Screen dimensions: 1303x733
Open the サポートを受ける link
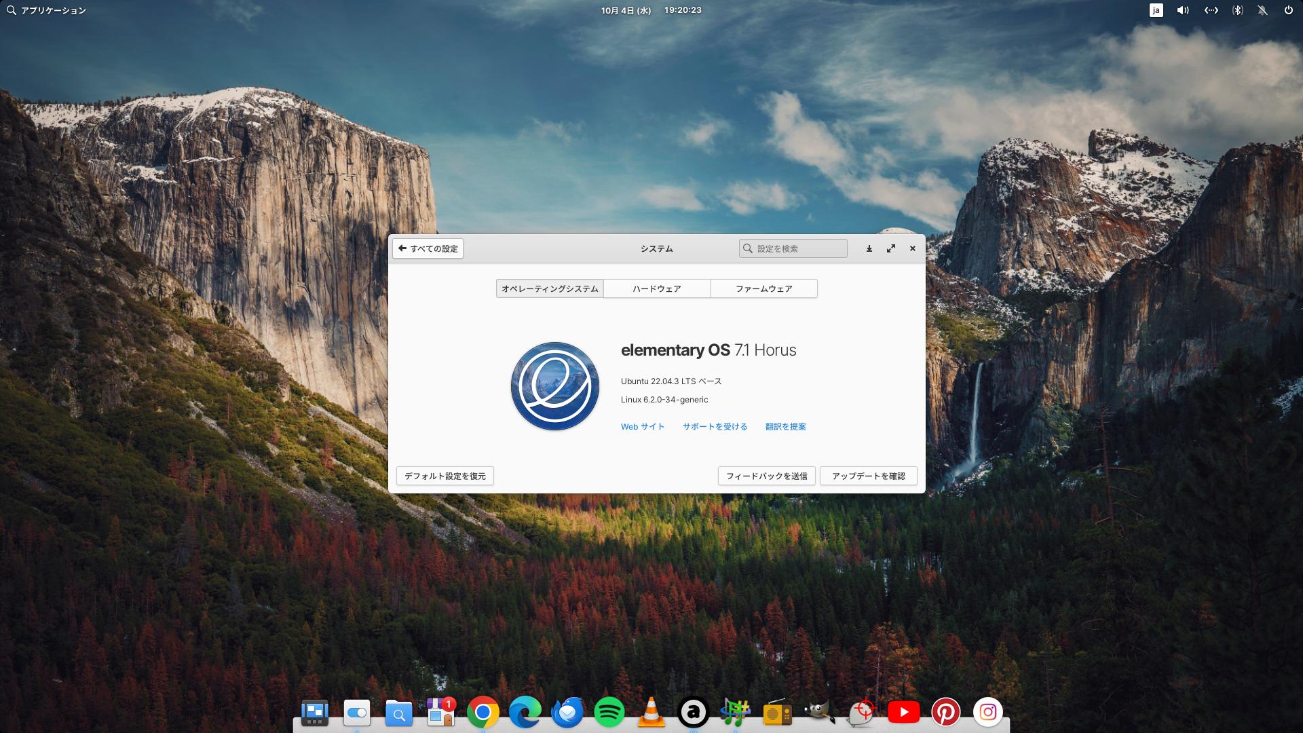click(715, 426)
